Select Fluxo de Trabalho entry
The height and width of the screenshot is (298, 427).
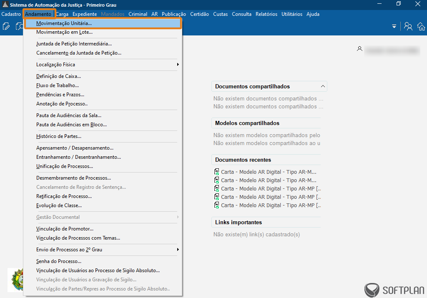point(103,85)
